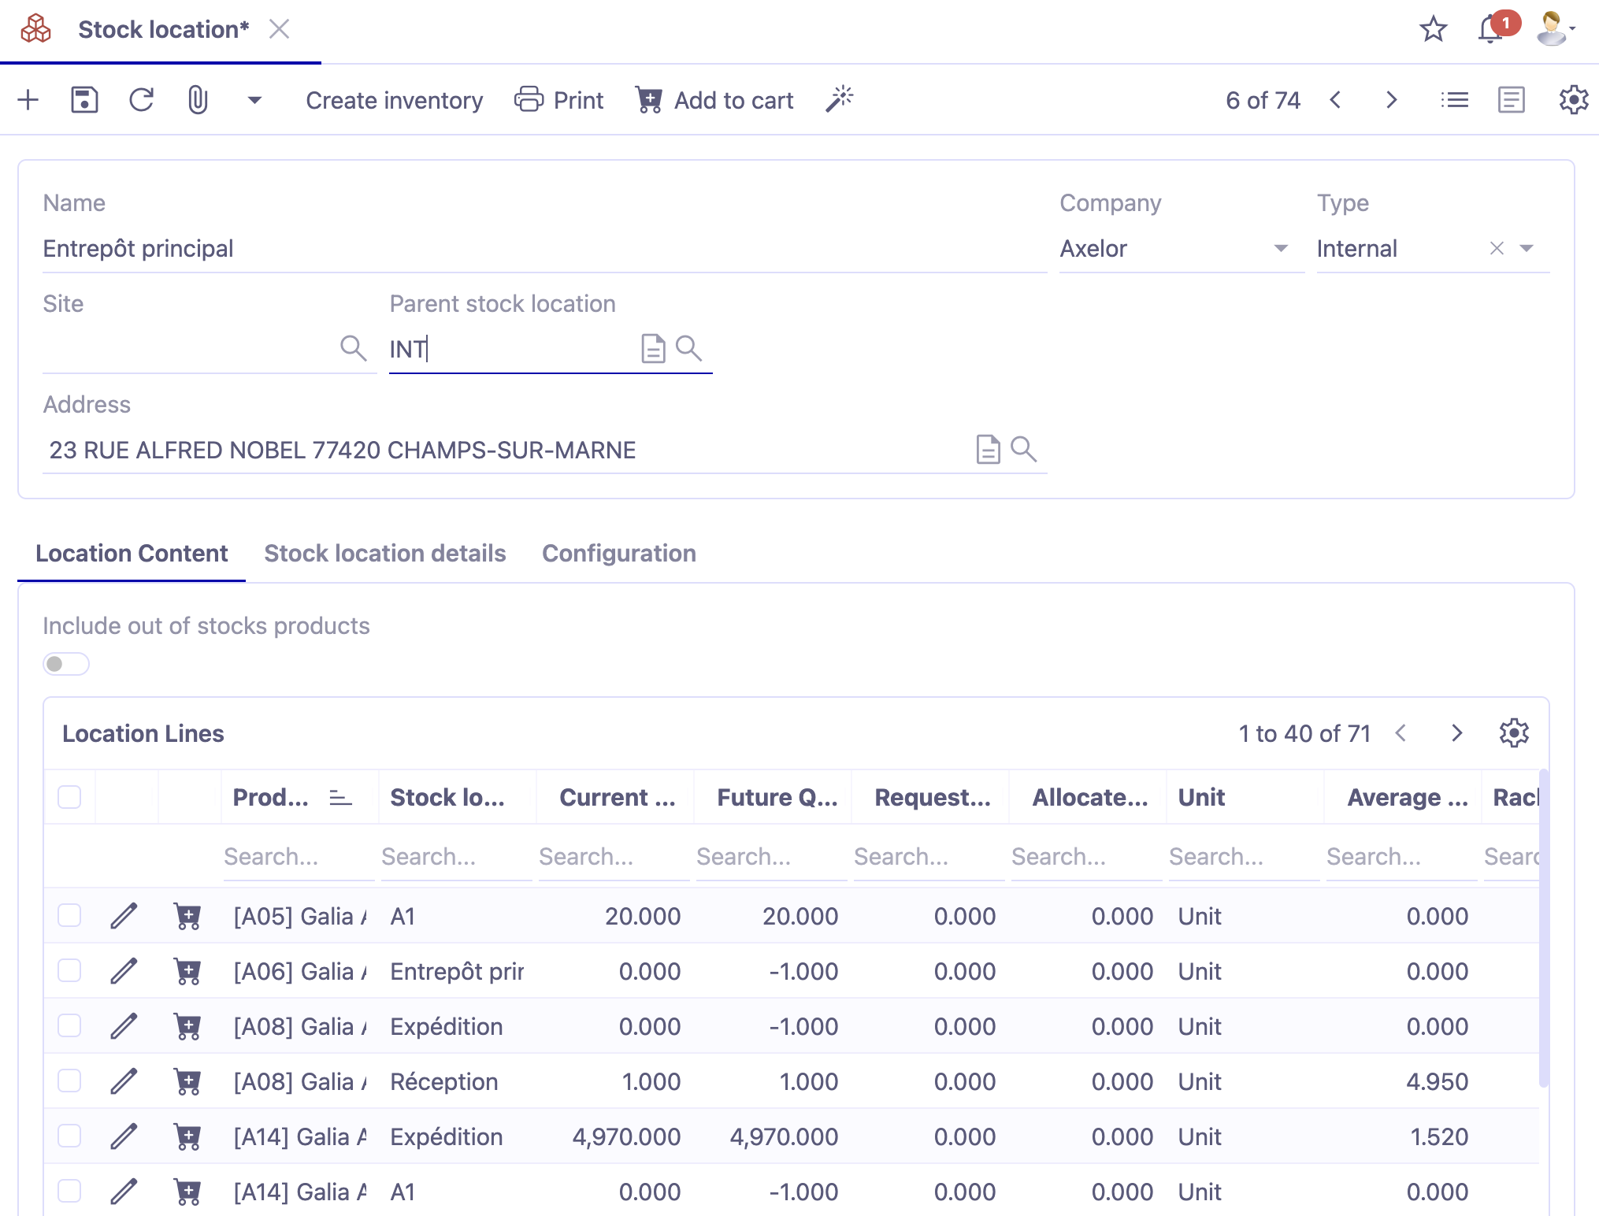Check the A08 Galia Expédition row checkbox
The height and width of the screenshot is (1216, 1599).
click(69, 1026)
